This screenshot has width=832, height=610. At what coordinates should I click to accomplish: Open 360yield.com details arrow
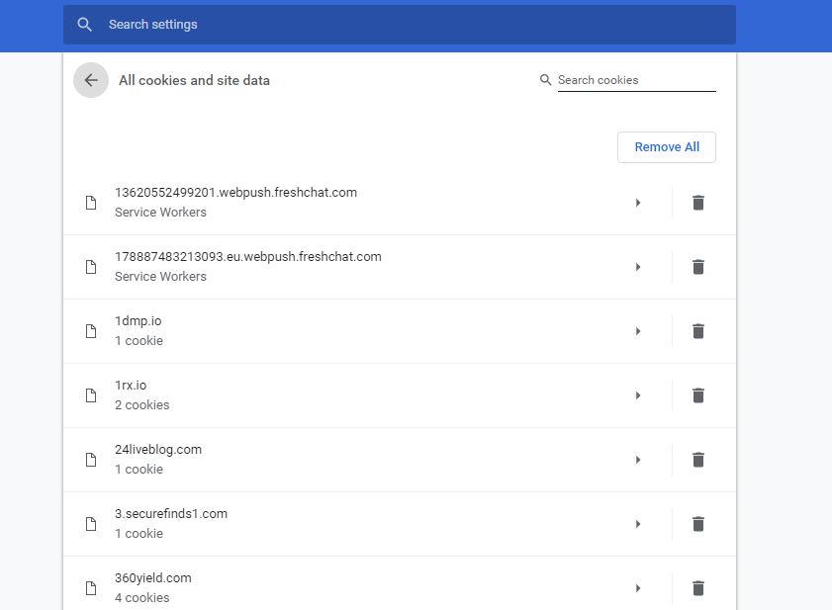click(x=638, y=587)
